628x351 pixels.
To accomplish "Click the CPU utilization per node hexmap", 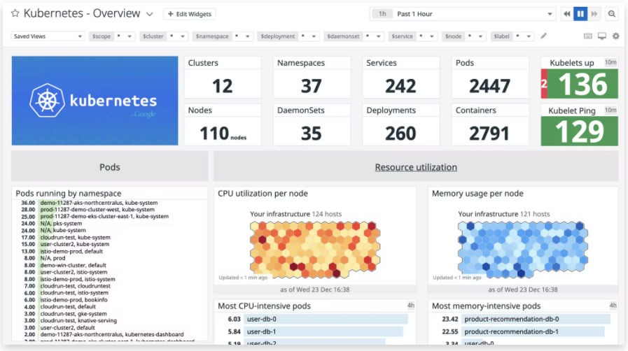I will click(314, 248).
